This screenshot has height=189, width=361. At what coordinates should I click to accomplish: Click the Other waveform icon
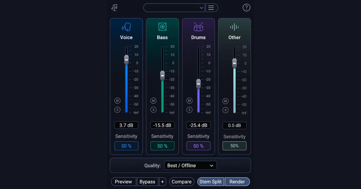pos(234,27)
